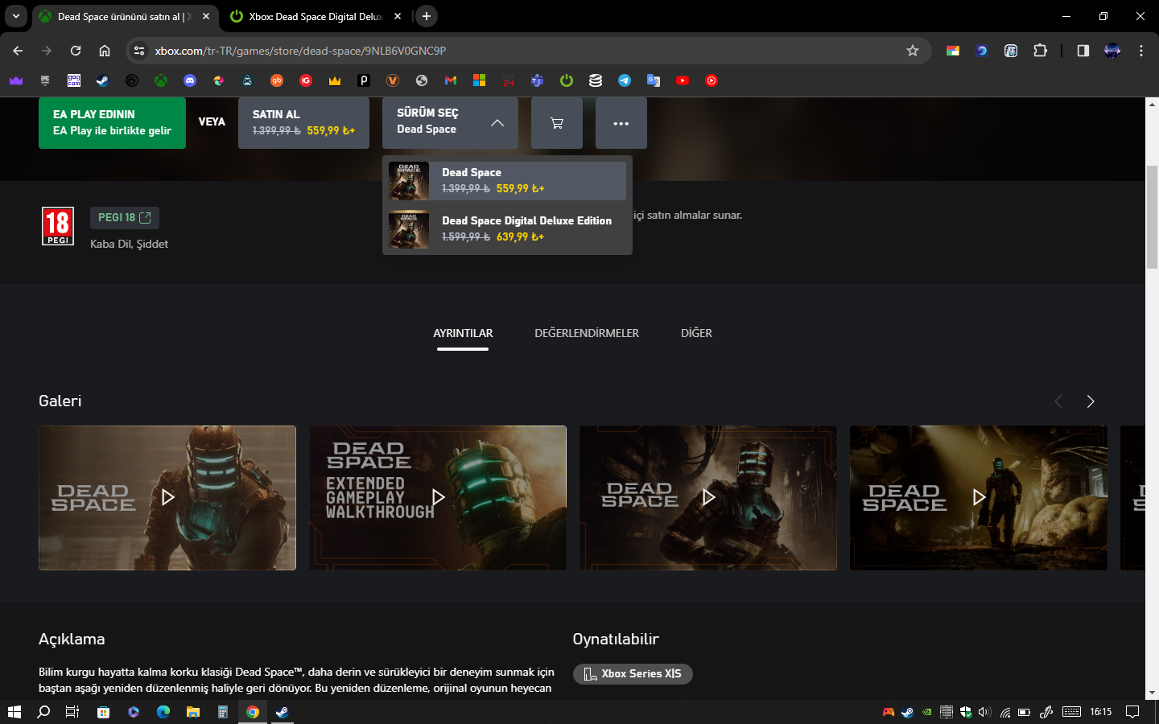Open the YouTube bookmark
The height and width of the screenshot is (724, 1159).
click(x=683, y=80)
